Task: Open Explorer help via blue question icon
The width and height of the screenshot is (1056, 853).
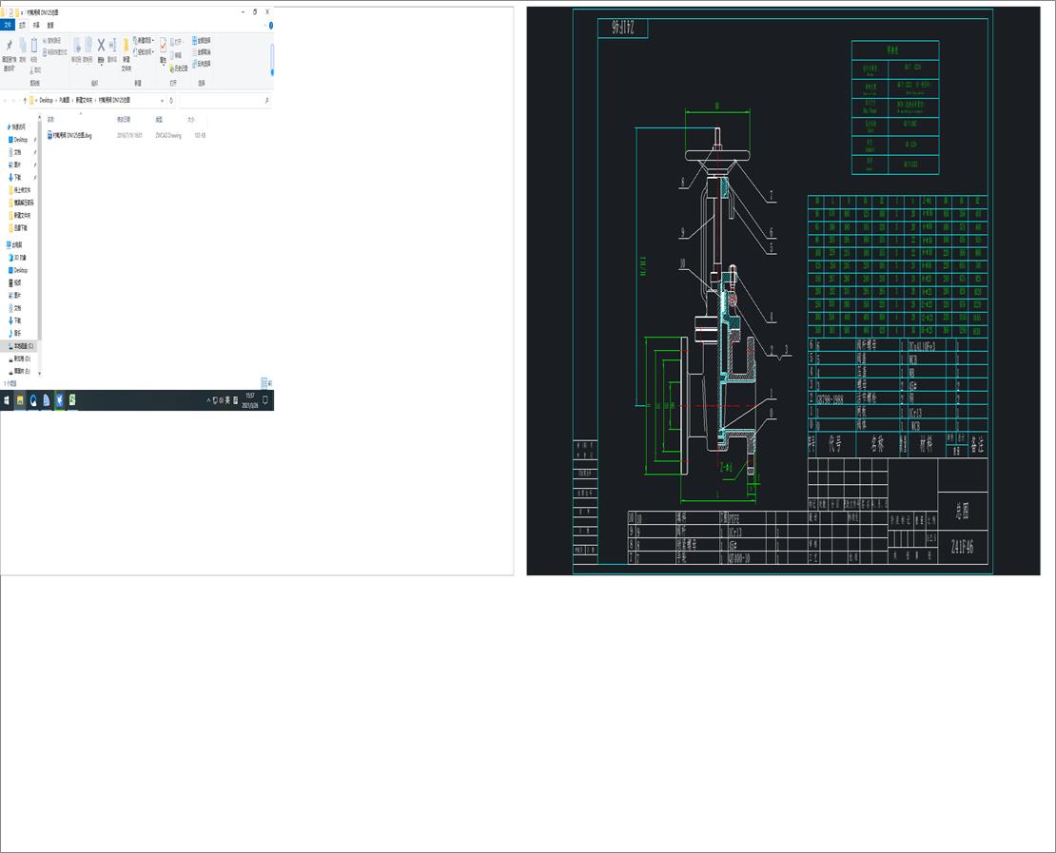Action: click(271, 25)
